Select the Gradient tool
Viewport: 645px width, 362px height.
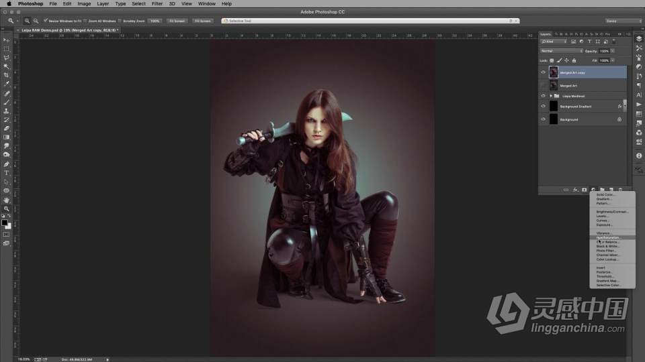tap(6, 137)
